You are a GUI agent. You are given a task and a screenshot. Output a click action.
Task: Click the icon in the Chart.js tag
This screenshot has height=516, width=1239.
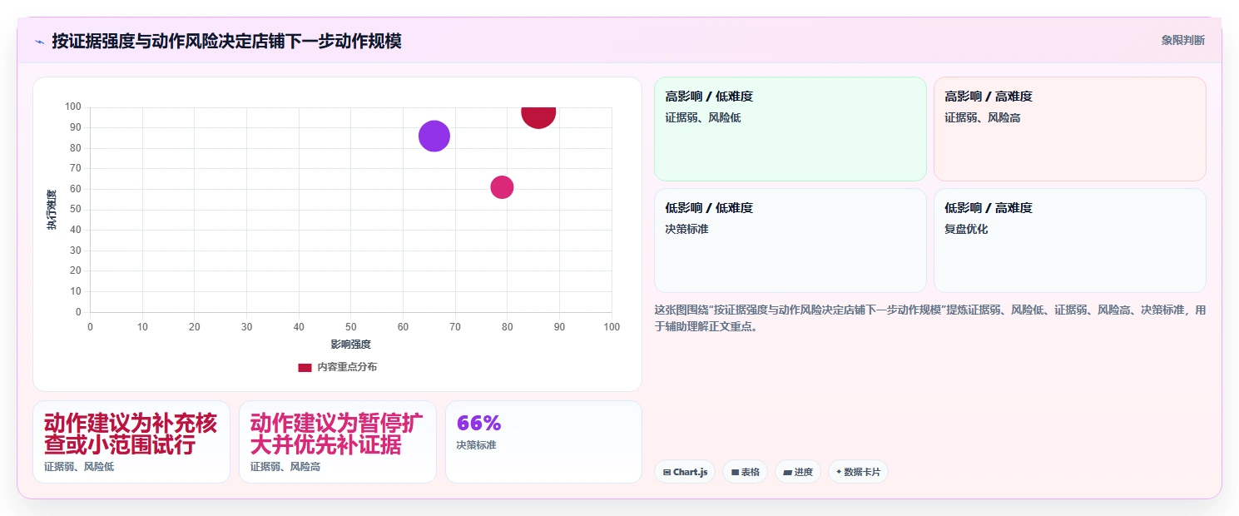tap(667, 472)
